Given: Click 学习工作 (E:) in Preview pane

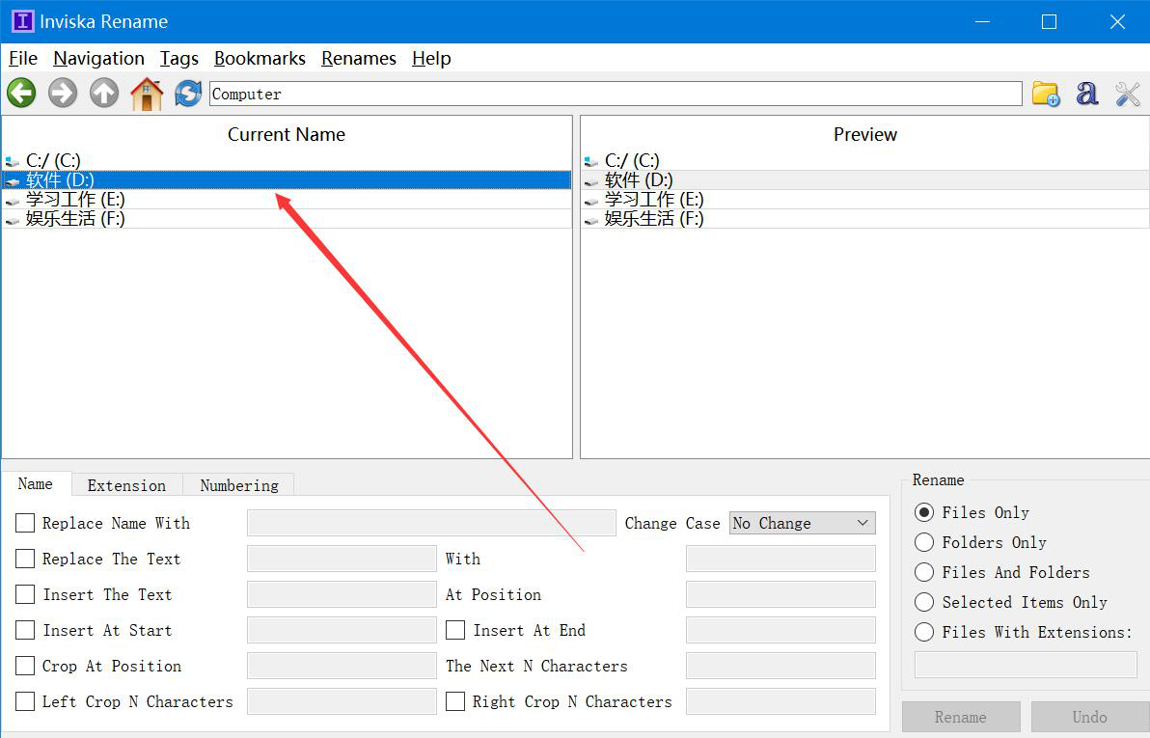Looking at the screenshot, I should click(x=865, y=200).
